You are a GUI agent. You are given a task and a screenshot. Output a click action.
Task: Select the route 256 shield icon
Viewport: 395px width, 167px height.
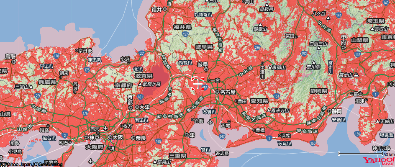pos(257,47)
